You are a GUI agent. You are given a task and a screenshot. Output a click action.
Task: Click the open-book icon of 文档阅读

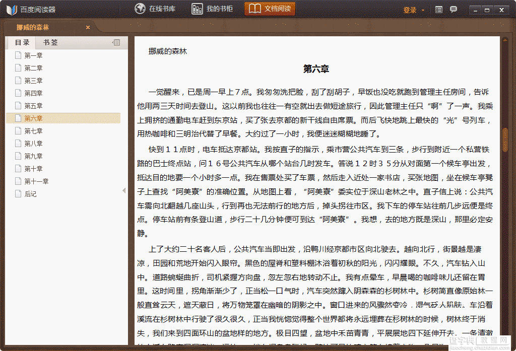pos(255,9)
